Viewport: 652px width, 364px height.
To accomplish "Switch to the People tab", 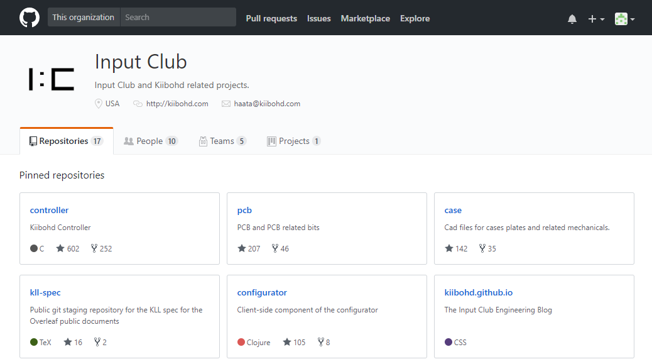I will click(x=151, y=141).
